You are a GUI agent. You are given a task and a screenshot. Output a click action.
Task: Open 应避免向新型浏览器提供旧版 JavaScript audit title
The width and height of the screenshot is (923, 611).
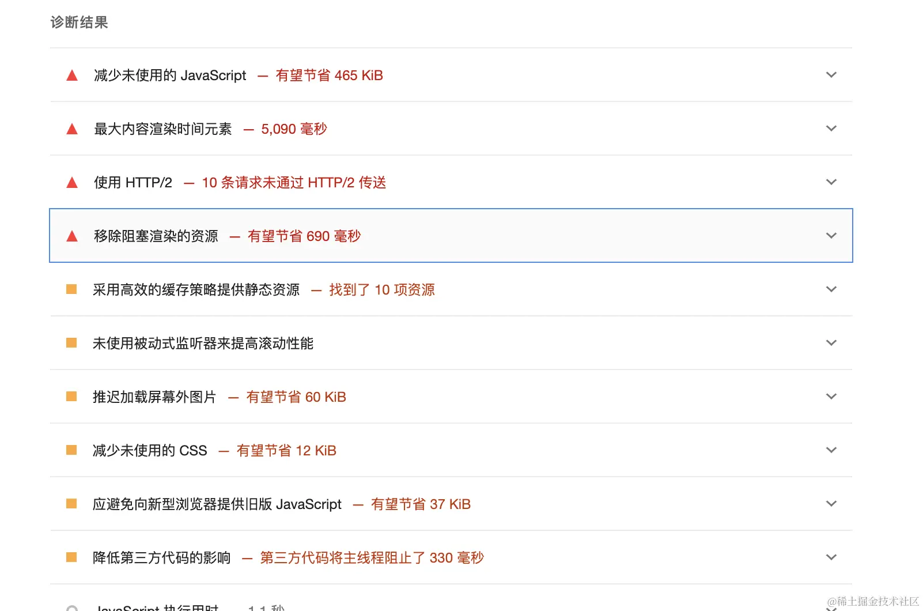pyautogui.click(x=217, y=504)
